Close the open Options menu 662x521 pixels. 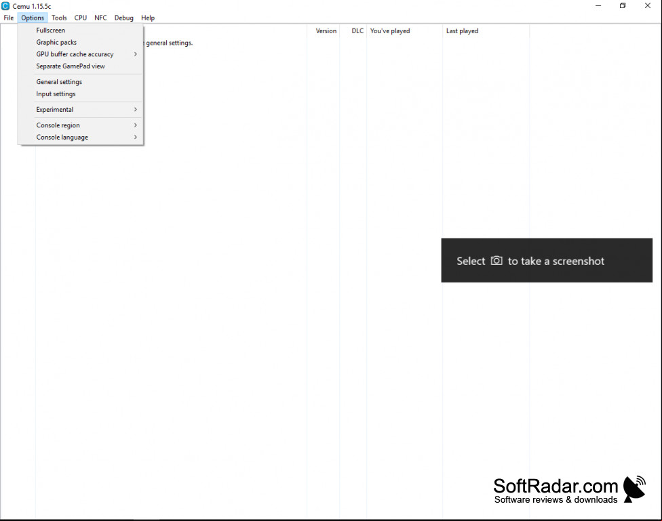(x=33, y=18)
